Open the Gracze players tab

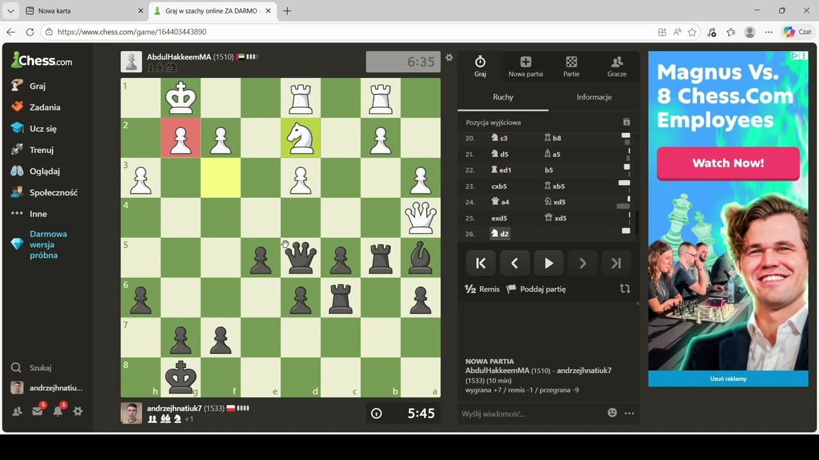pyautogui.click(x=617, y=66)
